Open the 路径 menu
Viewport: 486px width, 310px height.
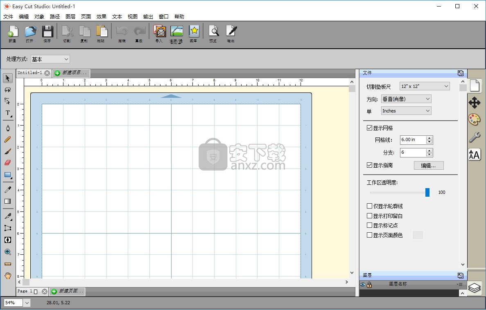point(55,16)
